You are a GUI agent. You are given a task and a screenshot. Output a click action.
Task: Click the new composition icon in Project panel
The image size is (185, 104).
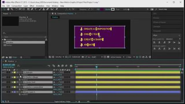click(10, 57)
